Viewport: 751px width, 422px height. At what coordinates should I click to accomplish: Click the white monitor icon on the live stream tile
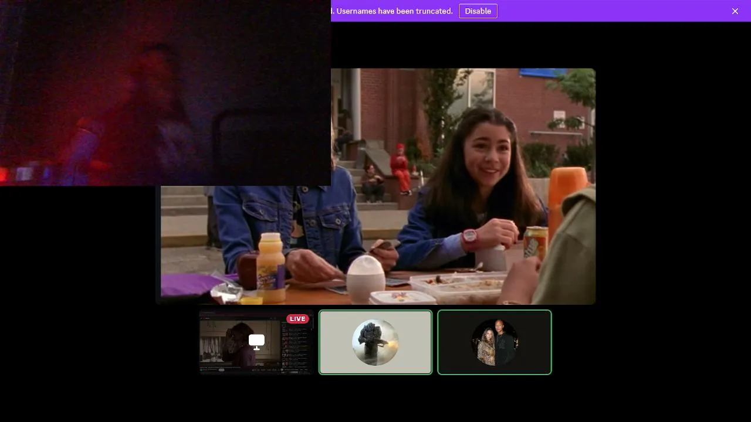click(x=256, y=342)
